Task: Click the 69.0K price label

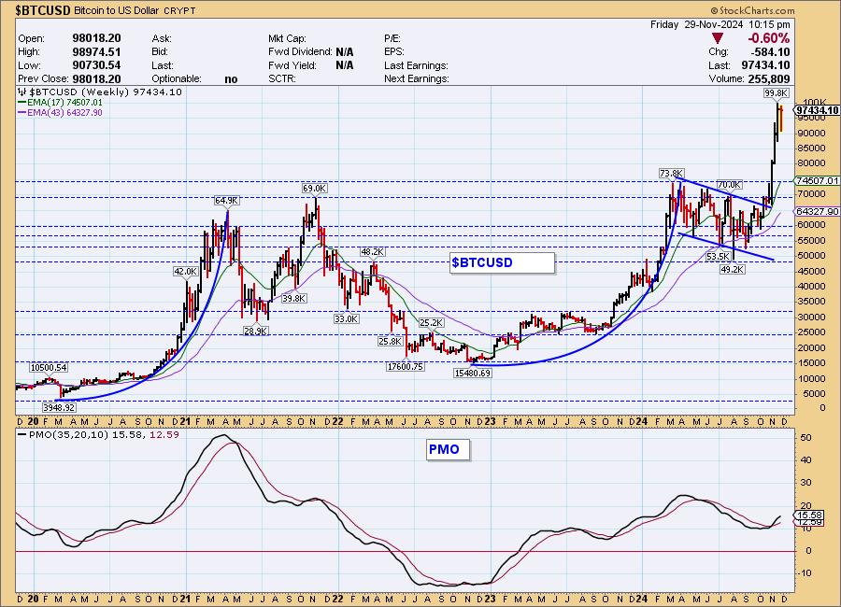Action: tap(314, 189)
